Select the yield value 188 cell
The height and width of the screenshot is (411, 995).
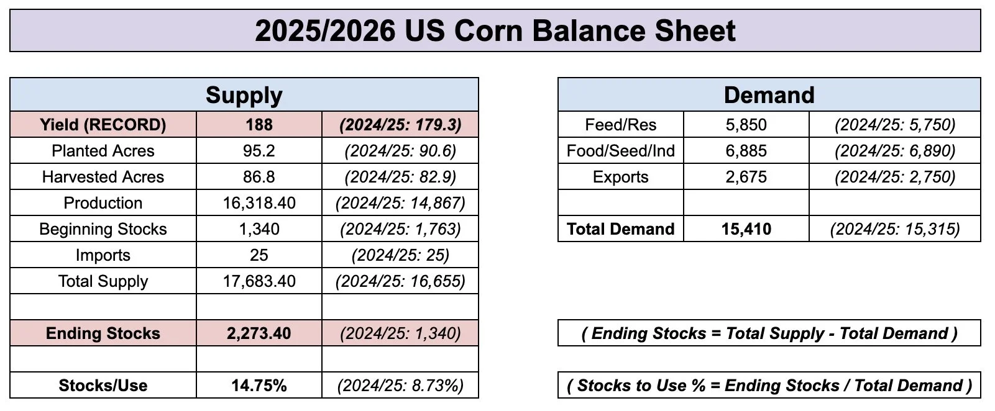(x=259, y=125)
